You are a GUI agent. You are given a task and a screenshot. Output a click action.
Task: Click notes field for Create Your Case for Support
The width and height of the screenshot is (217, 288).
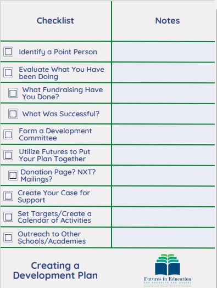pyautogui.click(x=163, y=196)
